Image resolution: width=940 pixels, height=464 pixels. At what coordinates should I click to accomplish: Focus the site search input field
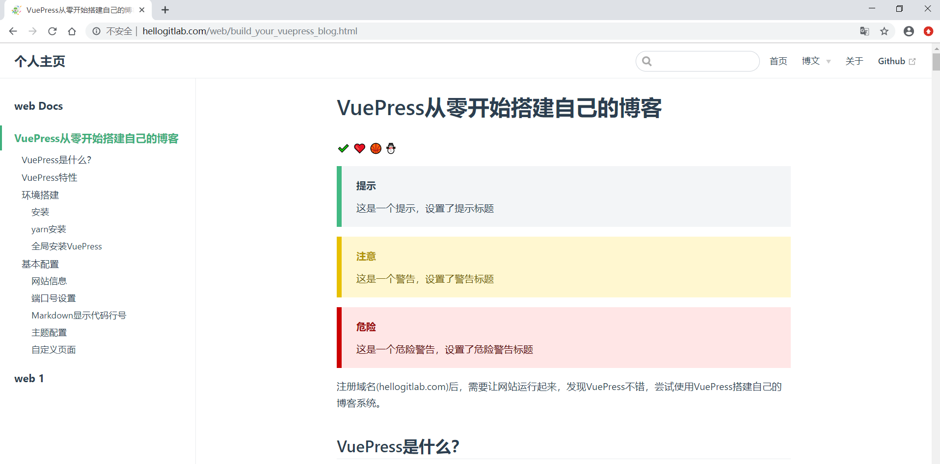698,61
